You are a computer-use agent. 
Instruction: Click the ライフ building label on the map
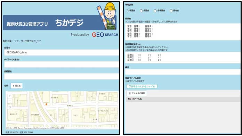point(75,115)
